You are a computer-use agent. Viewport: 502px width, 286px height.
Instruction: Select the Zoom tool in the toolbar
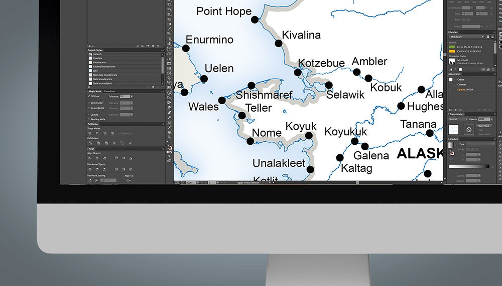point(169,137)
